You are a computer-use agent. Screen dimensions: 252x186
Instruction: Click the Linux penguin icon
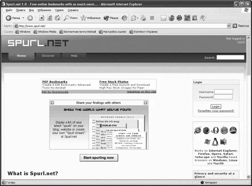[x=215, y=142]
